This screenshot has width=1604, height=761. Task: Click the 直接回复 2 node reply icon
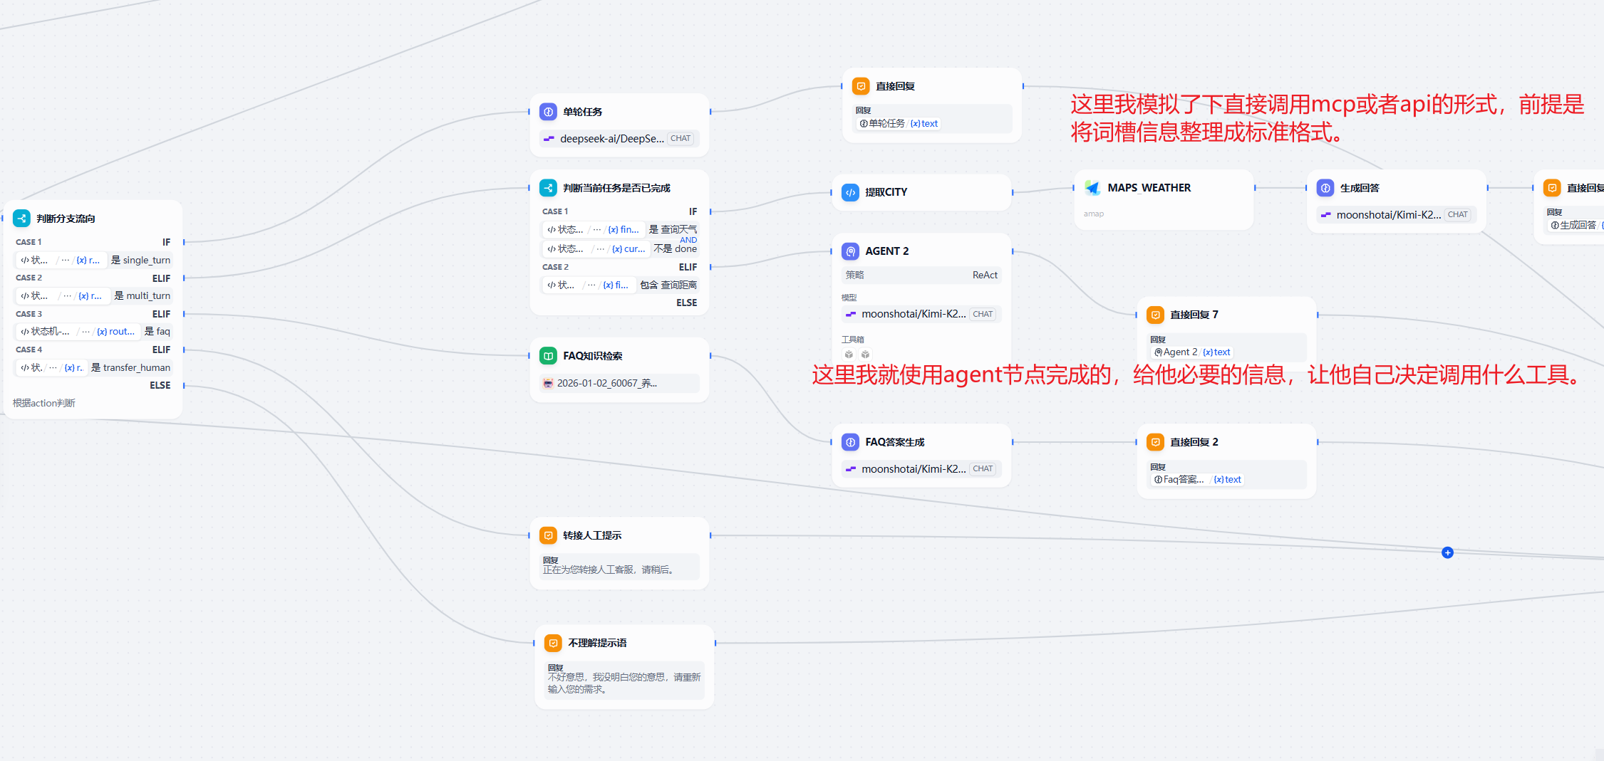point(1155,442)
